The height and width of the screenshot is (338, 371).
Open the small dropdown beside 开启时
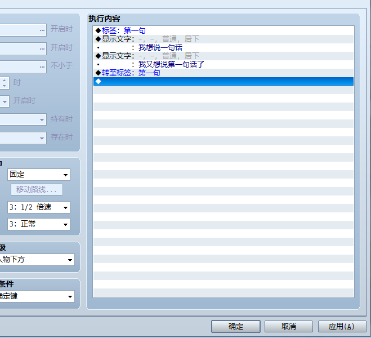[x=5, y=101]
